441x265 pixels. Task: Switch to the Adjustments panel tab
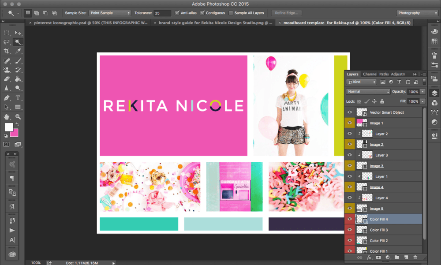click(398, 74)
